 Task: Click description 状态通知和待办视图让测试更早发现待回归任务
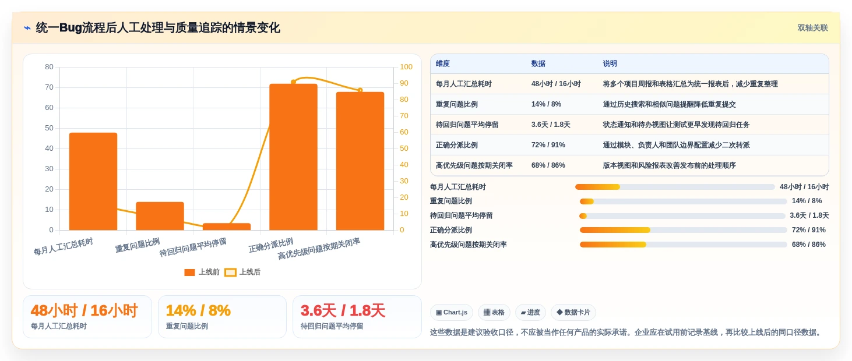point(676,125)
